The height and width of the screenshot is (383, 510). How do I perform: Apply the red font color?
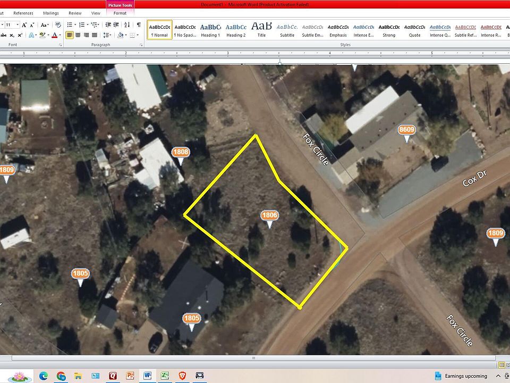click(x=55, y=35)
